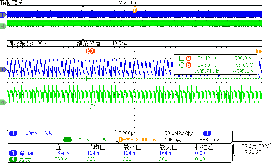Click the Tek 预览 status label

tap(12, 3)
